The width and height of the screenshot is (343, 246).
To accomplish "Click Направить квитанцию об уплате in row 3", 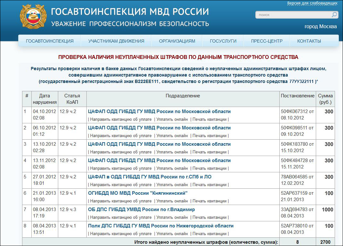I will click(x=121, y=152).
